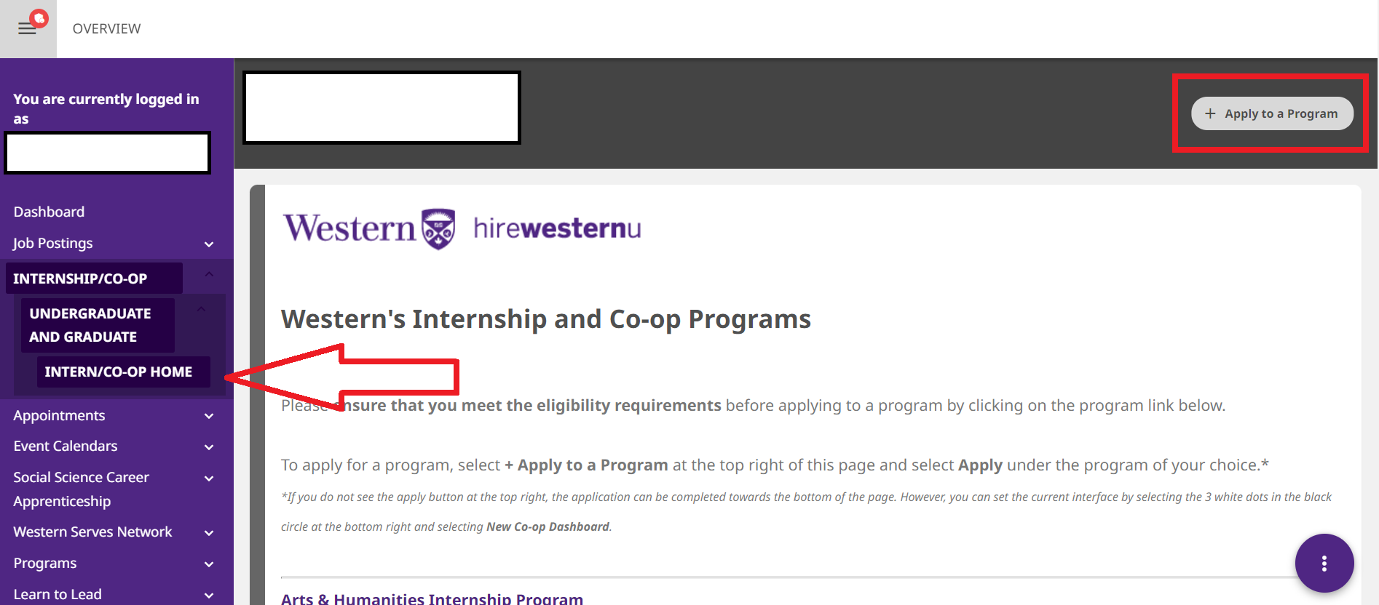
Task: Click the Western University crest logo
Action: click(x=438, y=228)
